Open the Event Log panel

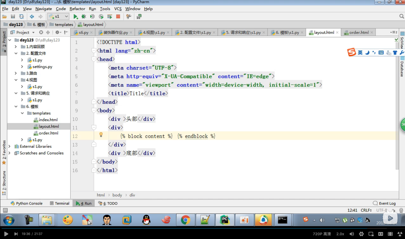[x=384, y=203]
